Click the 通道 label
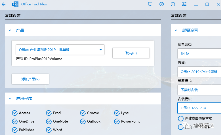Screen dimensions: 221x135 pos(182,63)
